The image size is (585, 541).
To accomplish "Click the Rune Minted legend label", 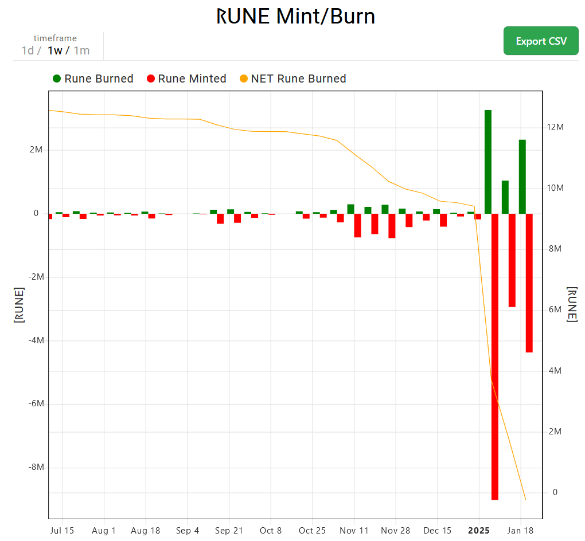I will [x=192, y=79].
